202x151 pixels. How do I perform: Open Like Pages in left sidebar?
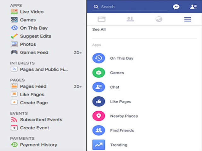(x=32, y=94)
